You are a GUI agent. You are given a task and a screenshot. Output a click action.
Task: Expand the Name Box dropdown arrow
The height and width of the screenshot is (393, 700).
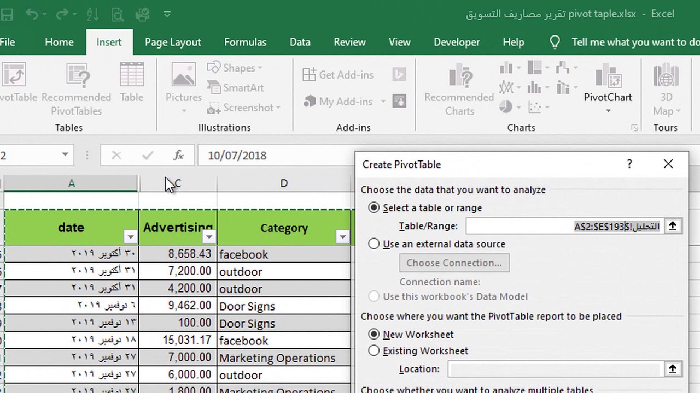click(x=65, y=155)
